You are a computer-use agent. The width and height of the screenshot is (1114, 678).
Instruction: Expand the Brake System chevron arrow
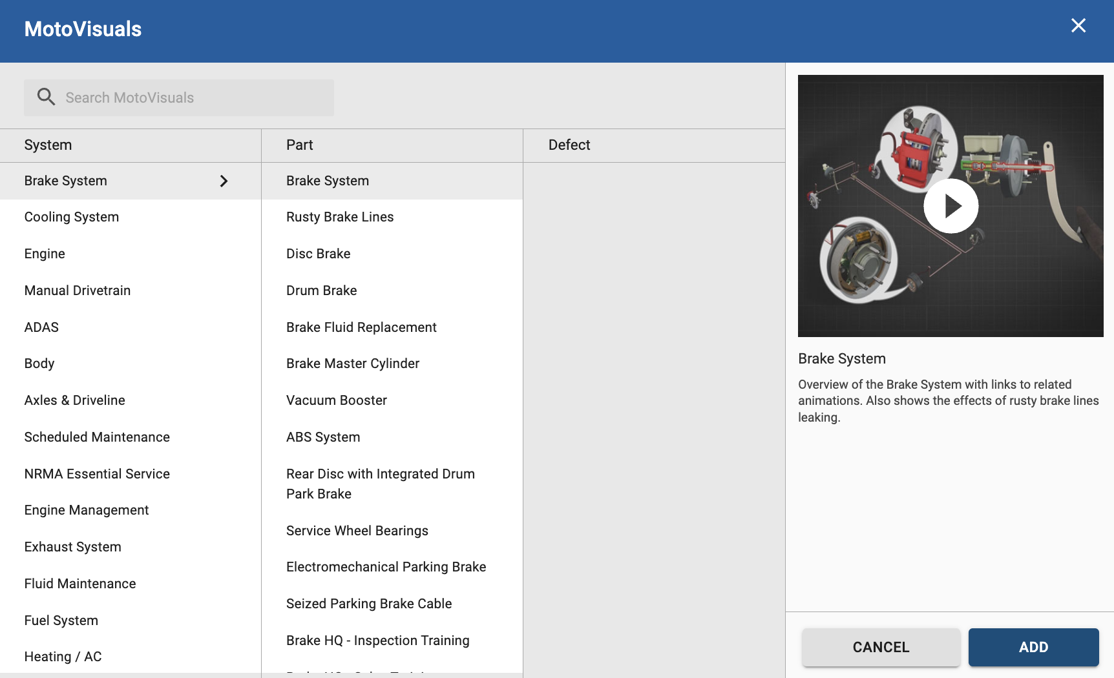(224, 181)
